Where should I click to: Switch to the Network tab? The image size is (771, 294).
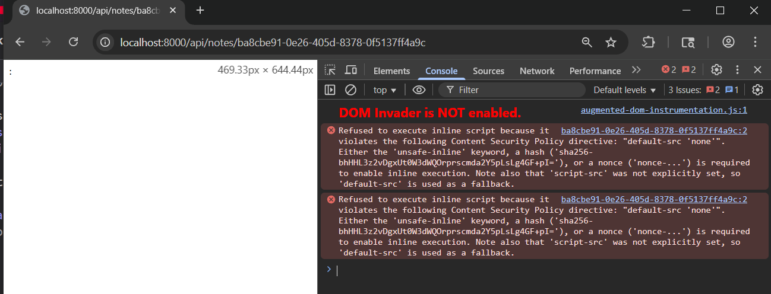click(x=537, y=71)
